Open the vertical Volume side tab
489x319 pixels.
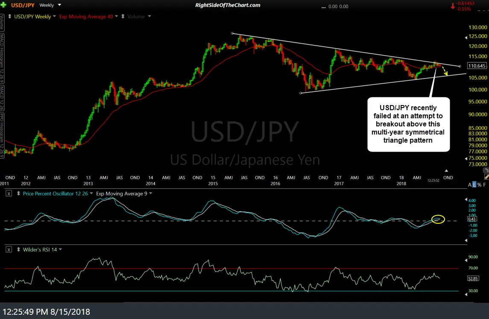click(2, 23)
